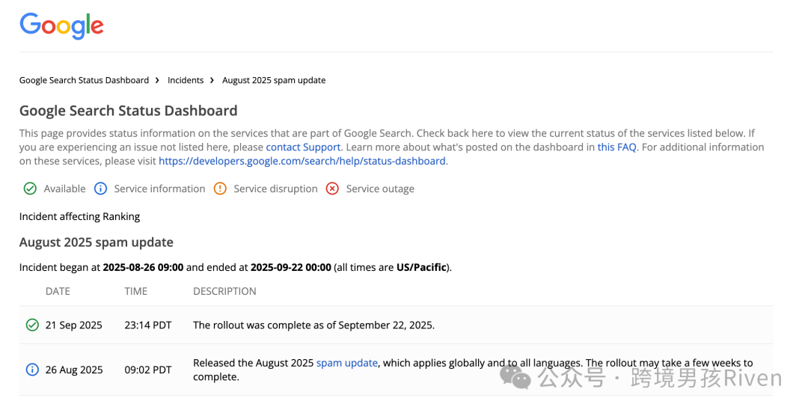808x410 pixels.
Task: Click the green check icon beside 21 Sep 2025
Action: coord(32,325)
